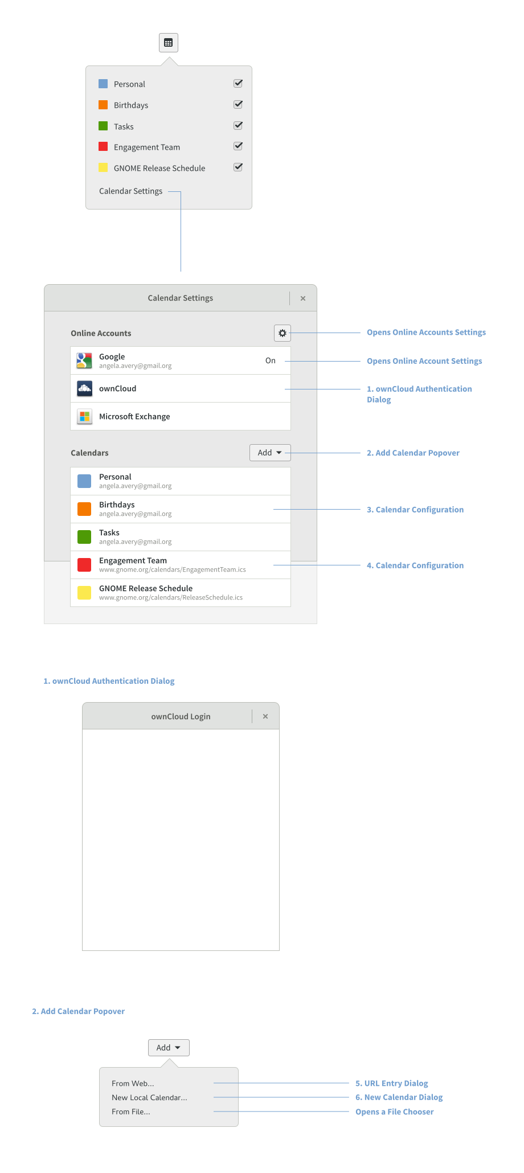The width and height of the screenshot is (524, 1173).
Task: Click red Engagement Team swatch in settings
Action: click(84, 565)
